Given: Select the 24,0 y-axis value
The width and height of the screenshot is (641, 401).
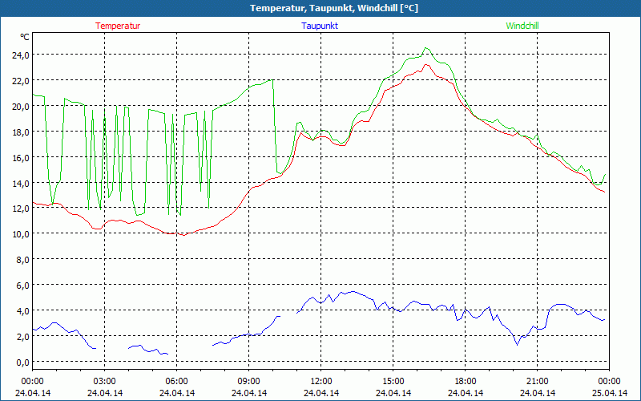Looking at the screenshot, I should [x=21, y=55].
